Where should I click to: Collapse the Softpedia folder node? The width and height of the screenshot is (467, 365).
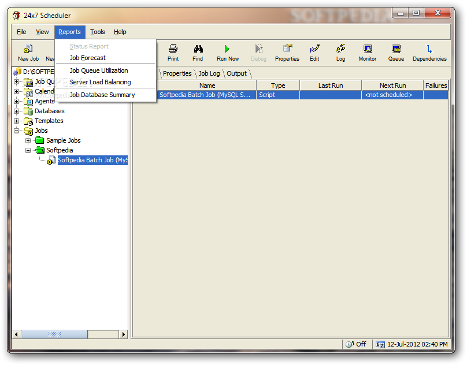pos(28,150)
